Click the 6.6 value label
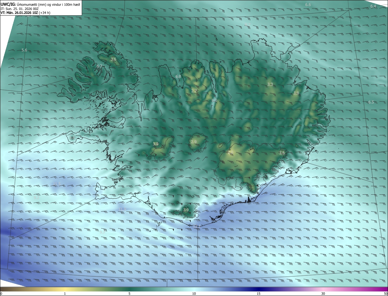The height and width of the screenshot is (296, 388). pyautogui.click(x=308, y=5)
